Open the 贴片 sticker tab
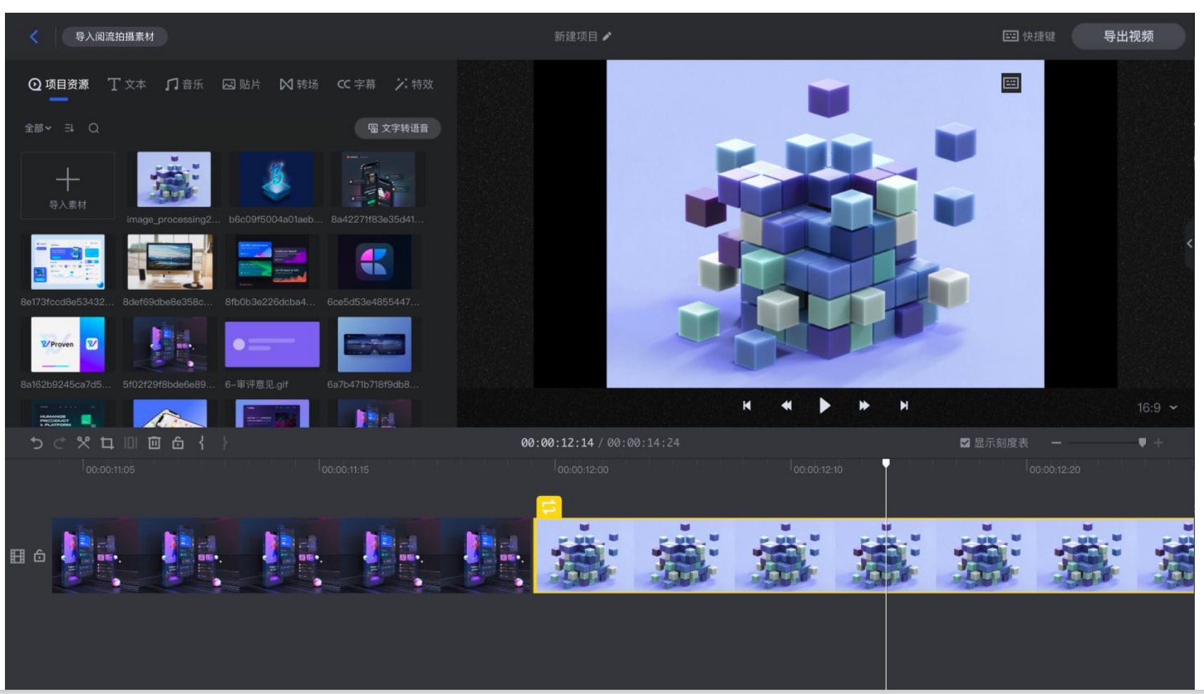Screen dimensions: 1204x694 [x=241, y=84]
